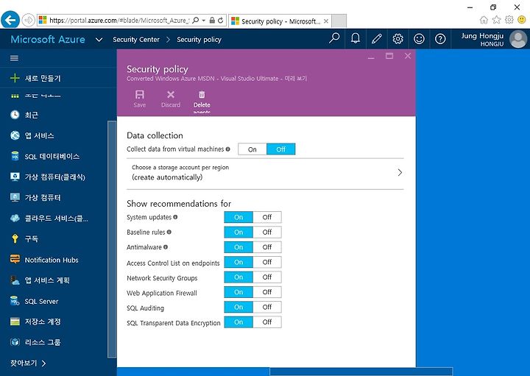The image size is (530, 376).
Task: Open 저장소 계정 in the sidebar
Action: (35, 322)
